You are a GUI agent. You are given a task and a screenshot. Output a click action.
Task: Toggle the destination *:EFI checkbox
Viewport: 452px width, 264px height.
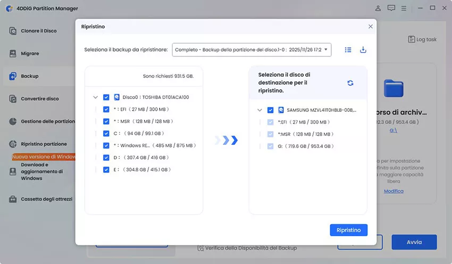coord(270,122)
